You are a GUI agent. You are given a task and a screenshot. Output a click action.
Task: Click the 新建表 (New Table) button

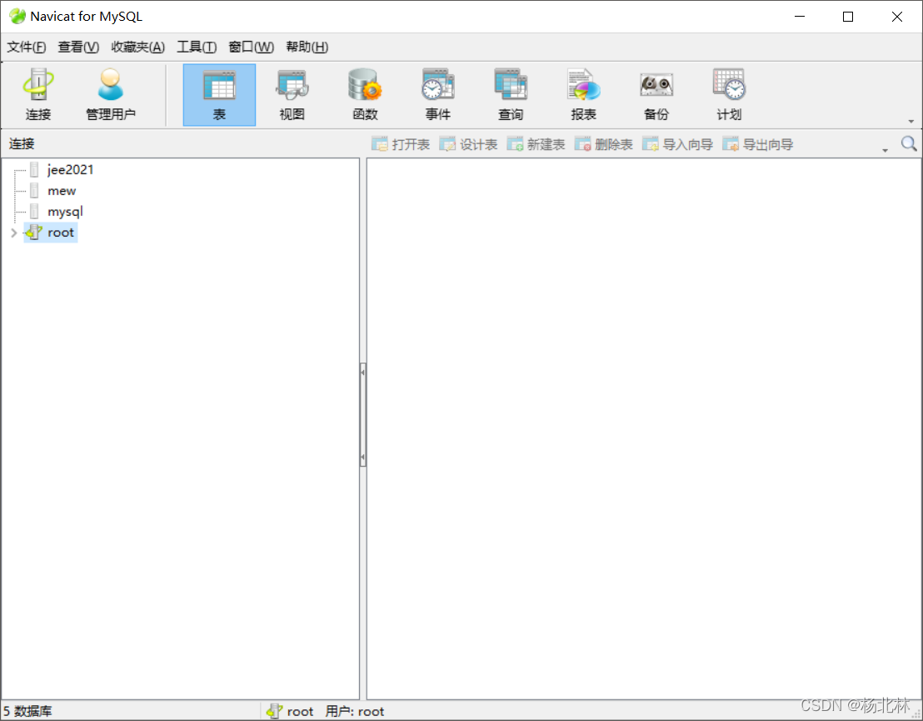[536, 144]
